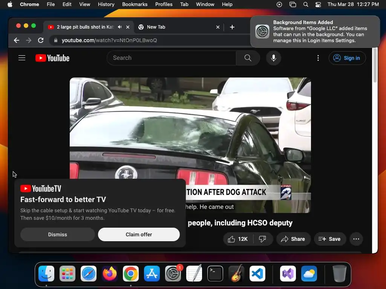Open Visual Studio Code from the Dock

(257, 274)
